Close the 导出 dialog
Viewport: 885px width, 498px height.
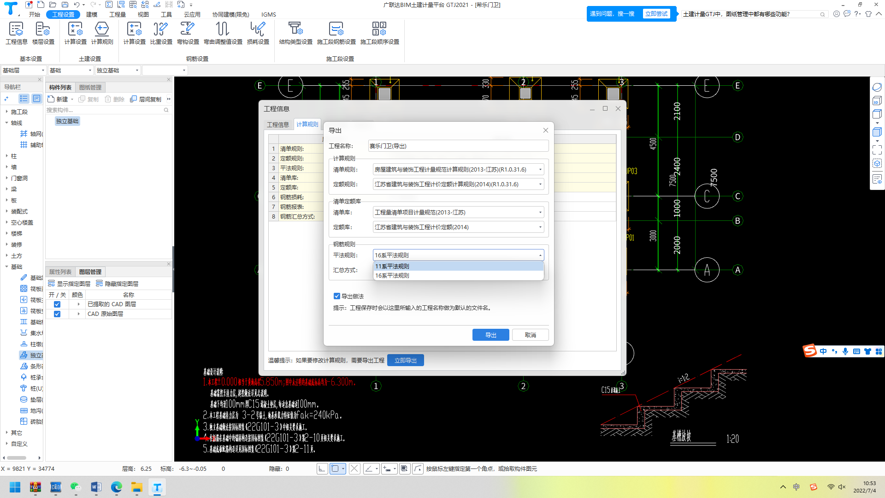[546, 130]
